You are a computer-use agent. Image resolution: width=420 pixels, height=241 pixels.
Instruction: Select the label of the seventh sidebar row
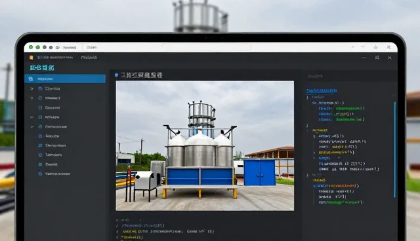pyautogui.click(x=52, y=136)
